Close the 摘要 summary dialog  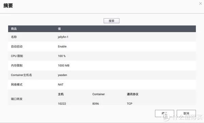(x=200, y=3)
